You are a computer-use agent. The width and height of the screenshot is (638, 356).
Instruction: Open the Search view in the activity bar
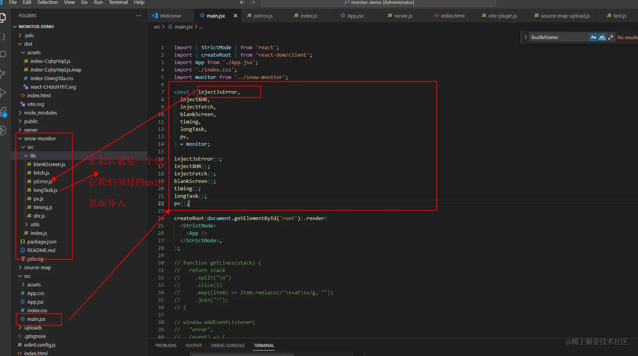coord(3,54)
